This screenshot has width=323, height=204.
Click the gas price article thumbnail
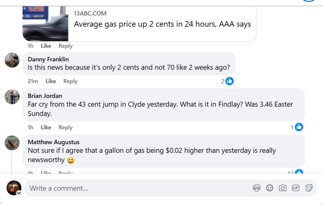pos(45,24)
